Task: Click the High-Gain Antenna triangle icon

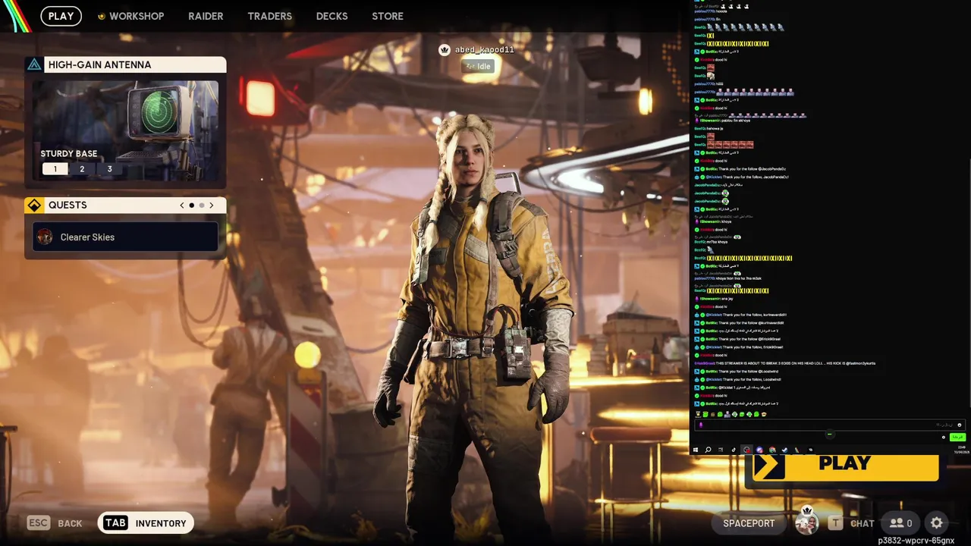Action: 34,64
